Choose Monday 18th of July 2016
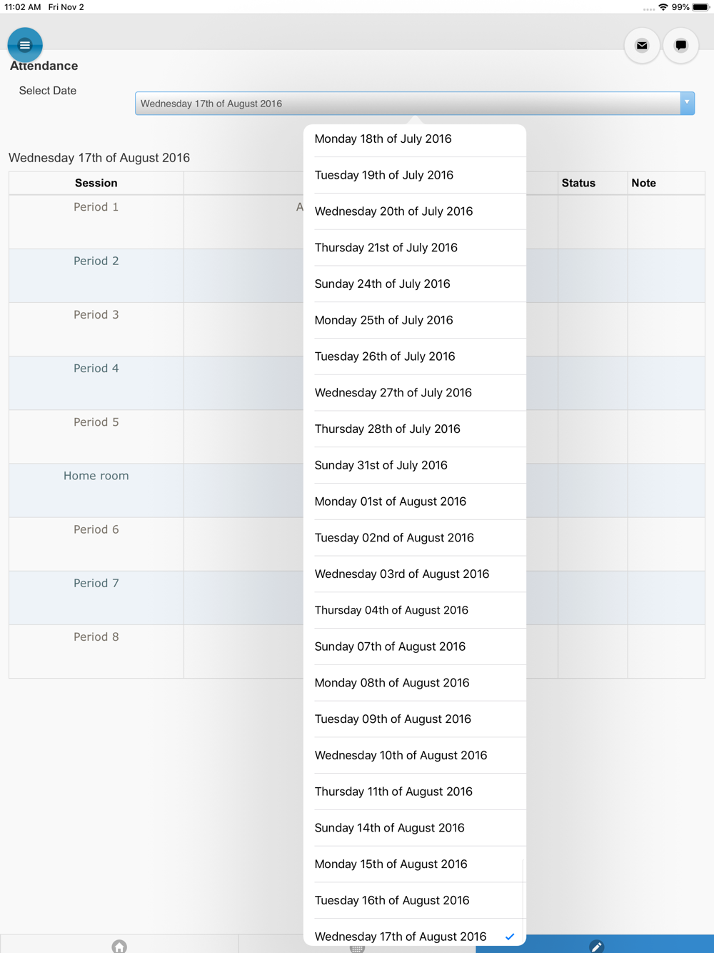 tap(415, 139)
